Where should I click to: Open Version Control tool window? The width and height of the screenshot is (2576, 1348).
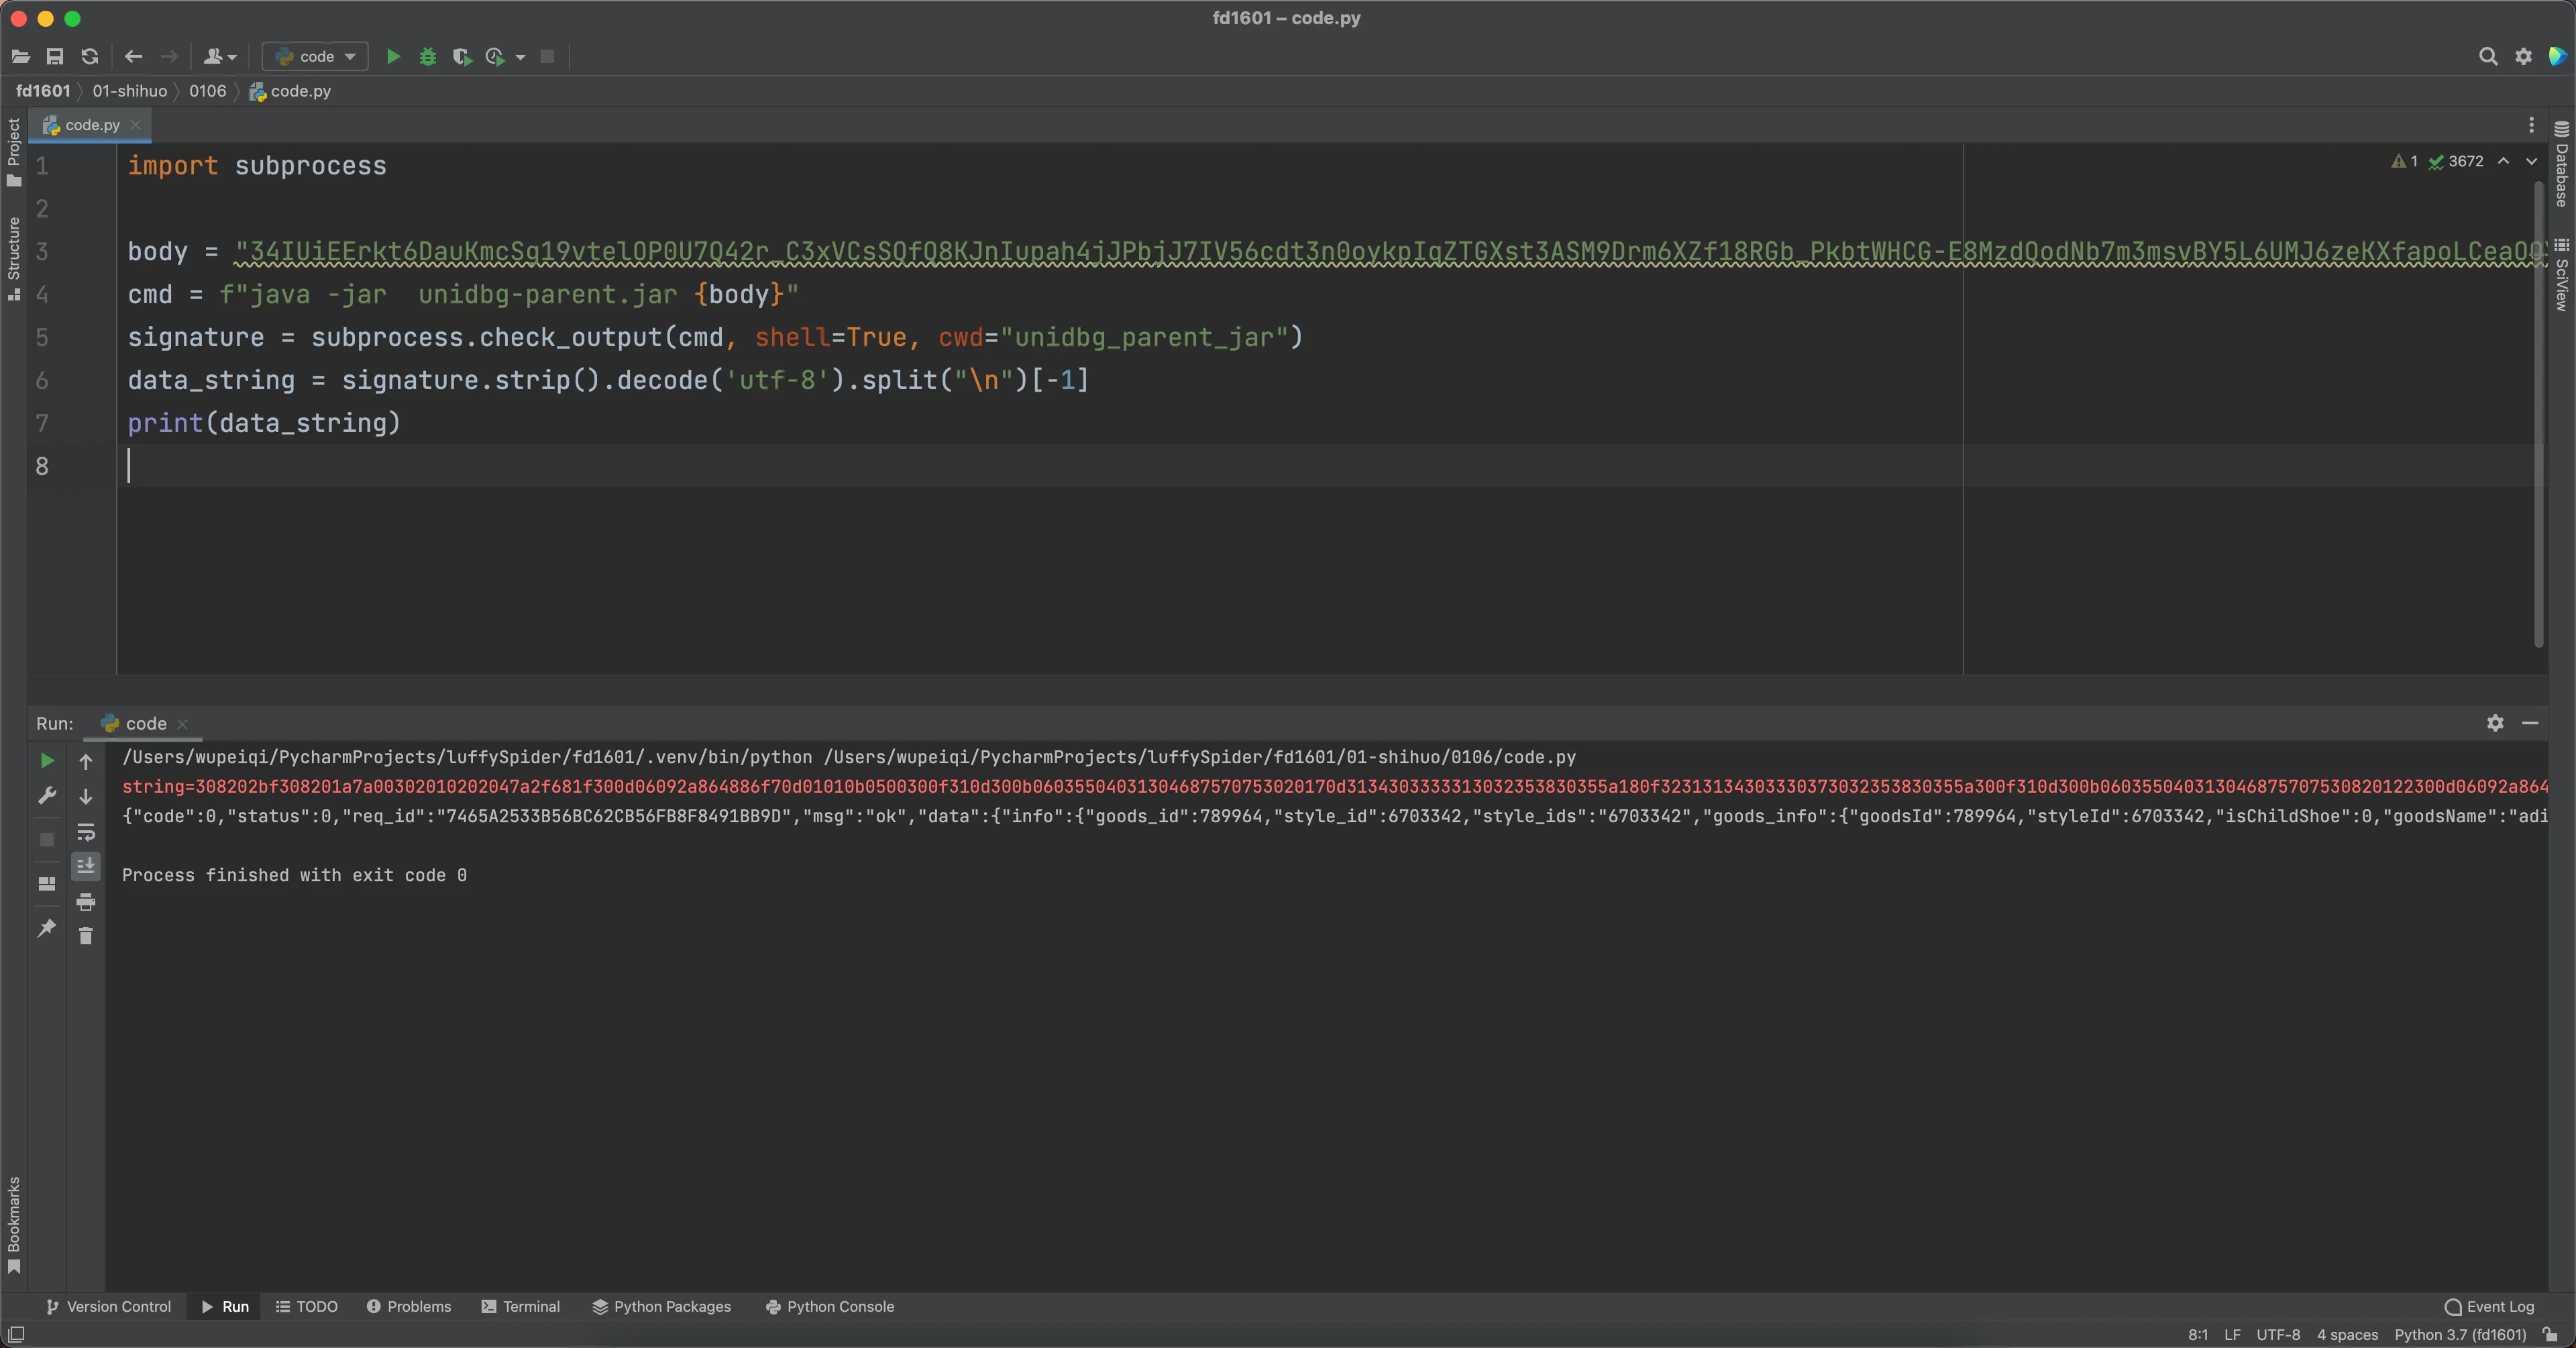pyautogui.click(x=108, y=1306)
